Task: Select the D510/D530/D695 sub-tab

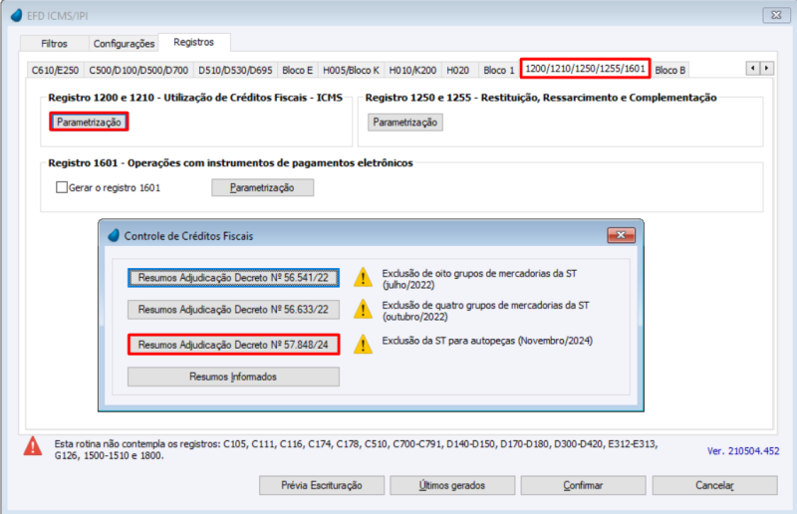Action: click(x=235, y=70)
